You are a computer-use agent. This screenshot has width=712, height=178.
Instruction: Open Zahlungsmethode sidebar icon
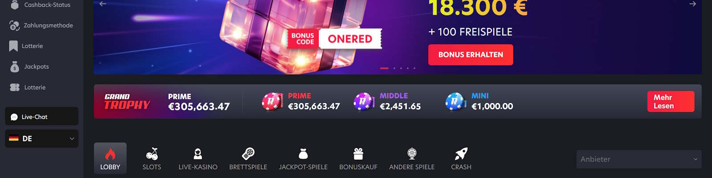pyautogui.click(x=14, y=25)
